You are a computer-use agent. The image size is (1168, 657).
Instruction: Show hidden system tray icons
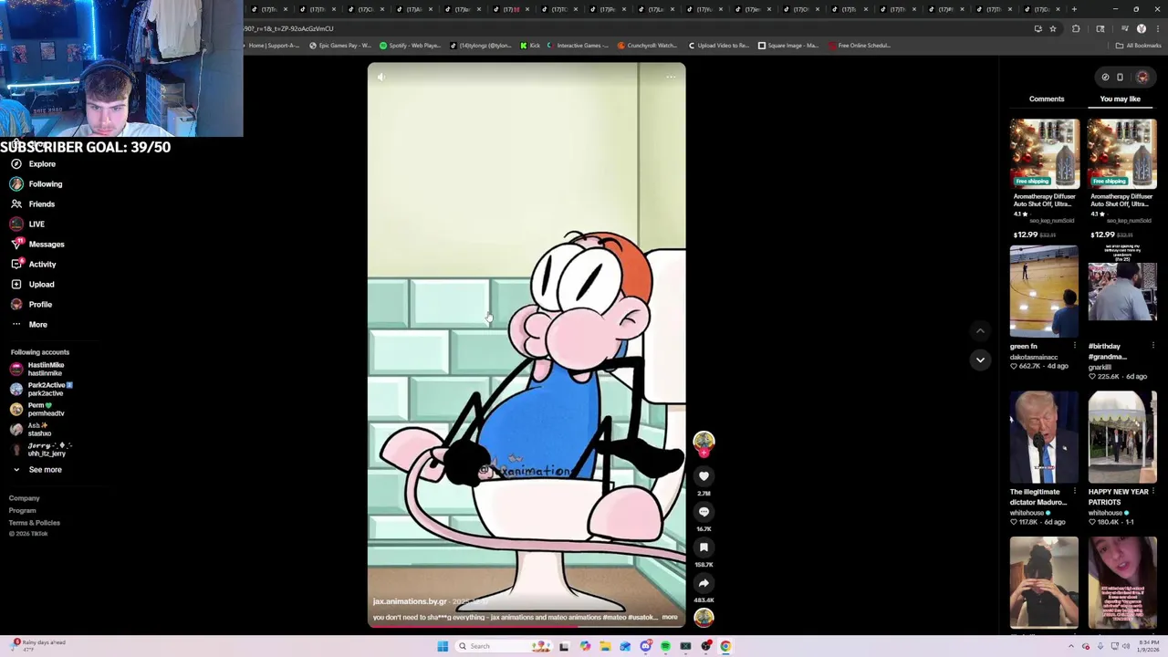(1071, 646)
